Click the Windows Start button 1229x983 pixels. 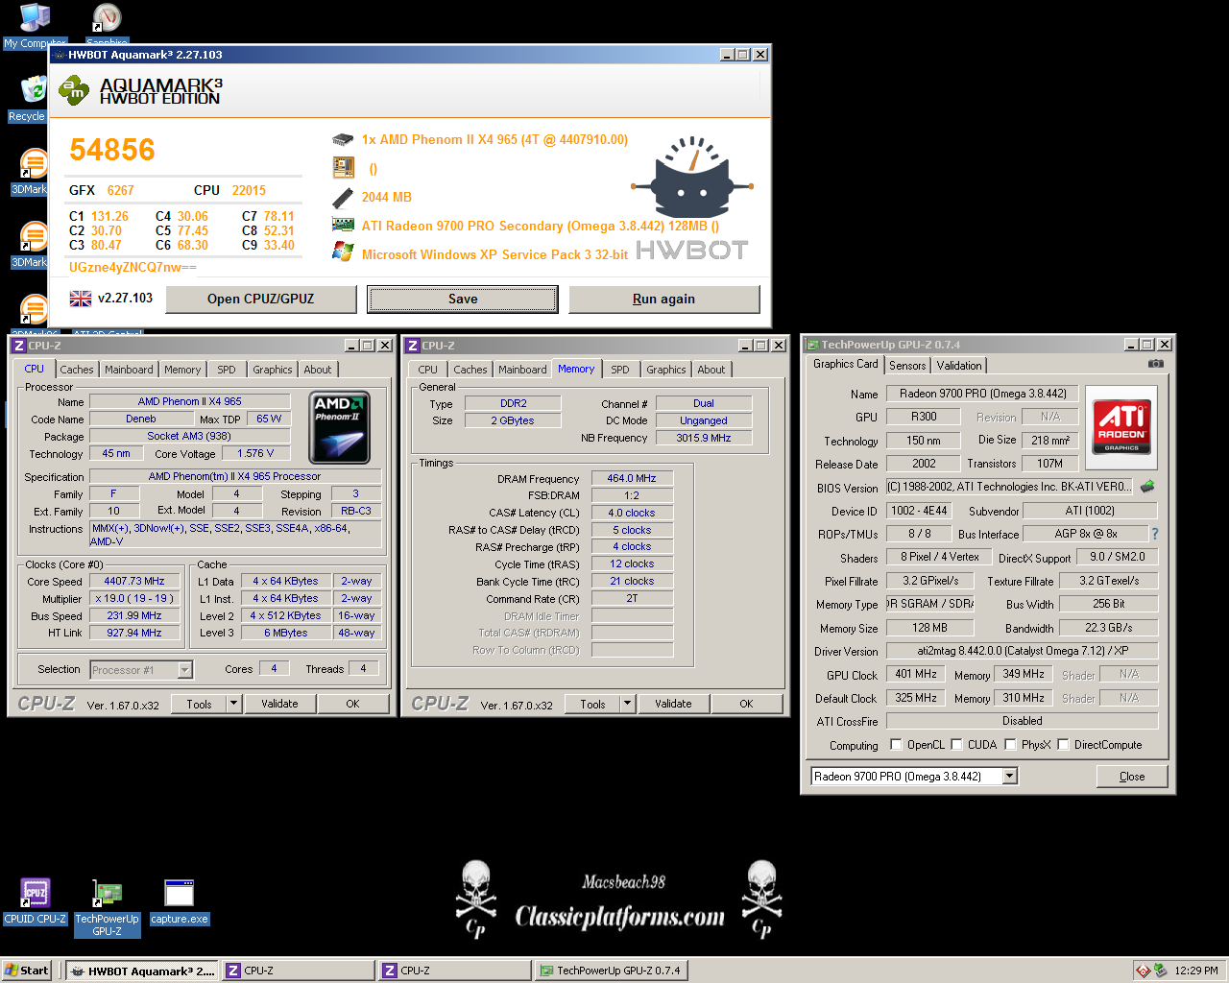pos(26,971)
